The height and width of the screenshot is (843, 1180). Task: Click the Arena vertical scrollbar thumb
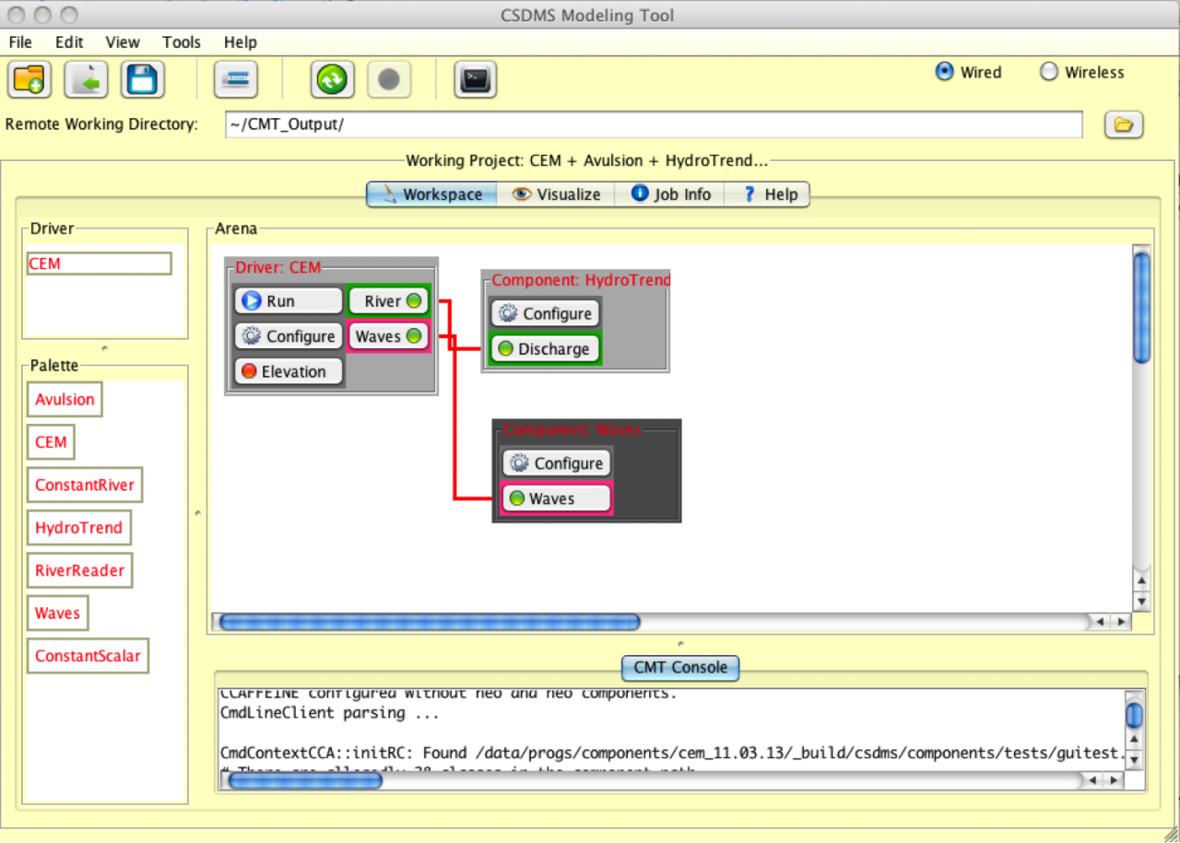click(x=1142, y=307)
